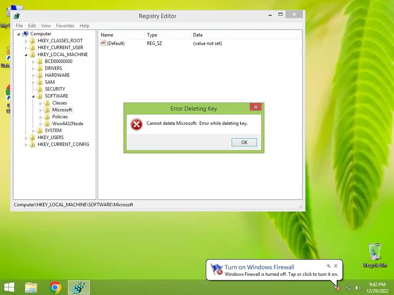Screen dimensions: 394x295
Task: Click Policies folder icon
Action: (47, 117)
